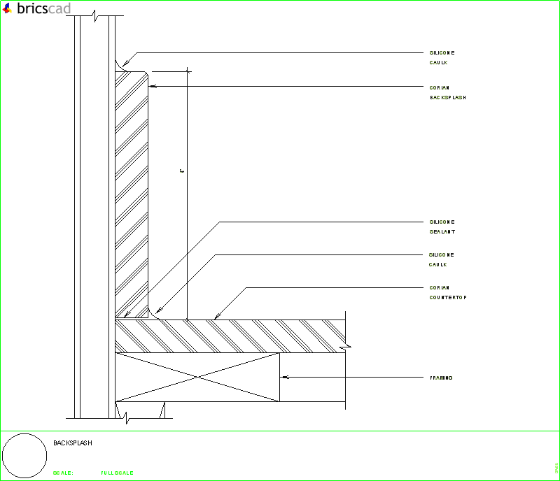Select the FRAMING label text
The height and width of the screenshot is (481, 560).
pos(441,378)
